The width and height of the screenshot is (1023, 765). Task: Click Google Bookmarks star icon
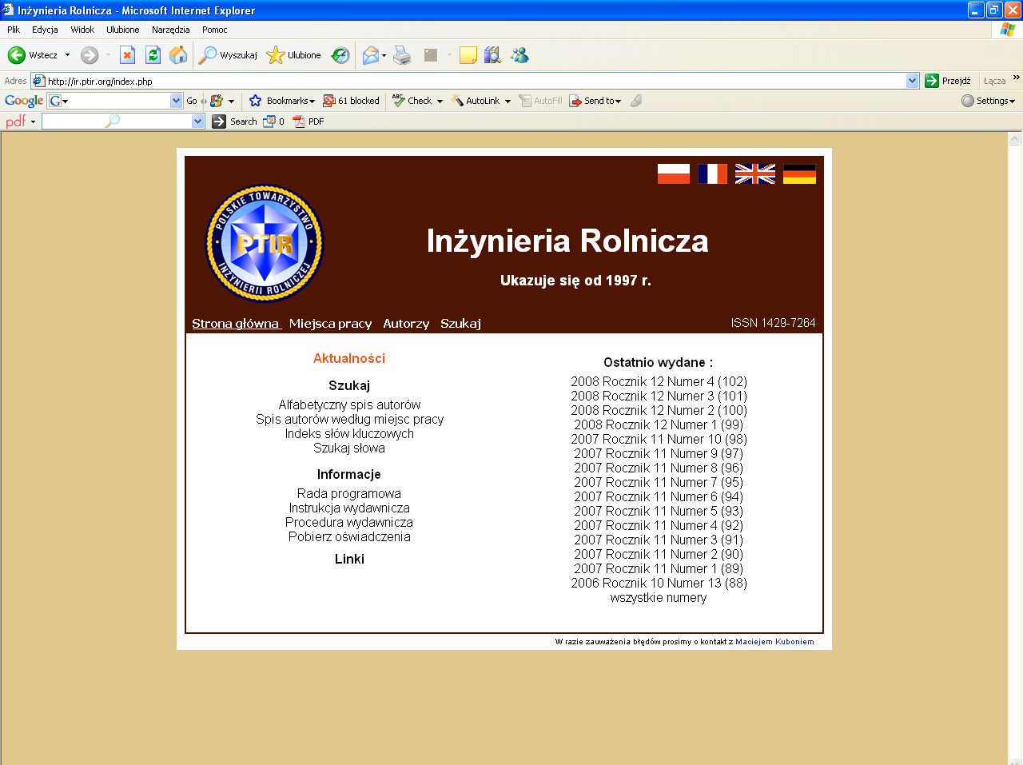[256, 101]
